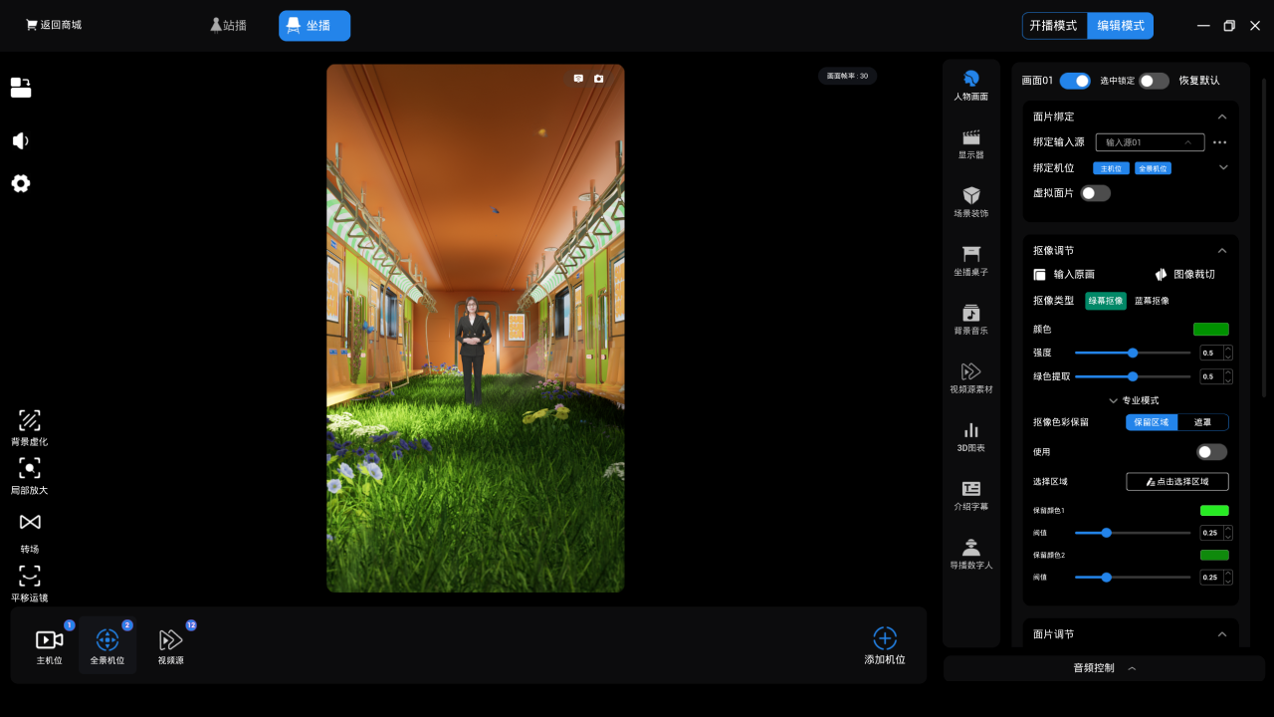Click the 添加机位 add camera icon
Viewport: 1274px width, 717px height.
[x=885, y=638]
